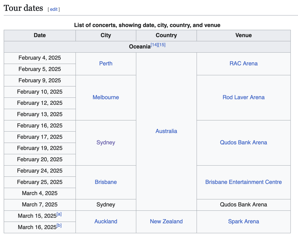Select the February 13, 2025 cell
Screen dimensions: 298x243
click(x=40, y=115)
